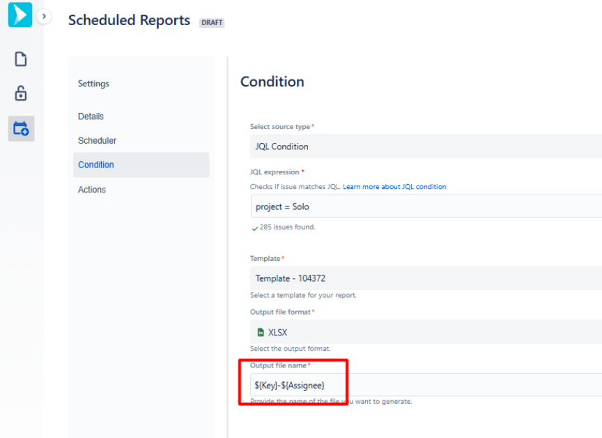Click the green XLSX file icon
The image size is (602, 438).
click(260, 333)
